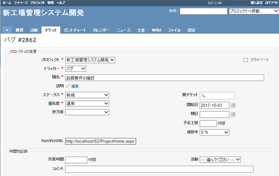Enable the プライベート checkbox
279x176 pixels.
[246, 60]
